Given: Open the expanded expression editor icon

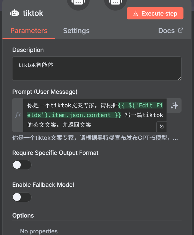Looking at the screenshot, I should pyautogui.click(x=162, y=127).
